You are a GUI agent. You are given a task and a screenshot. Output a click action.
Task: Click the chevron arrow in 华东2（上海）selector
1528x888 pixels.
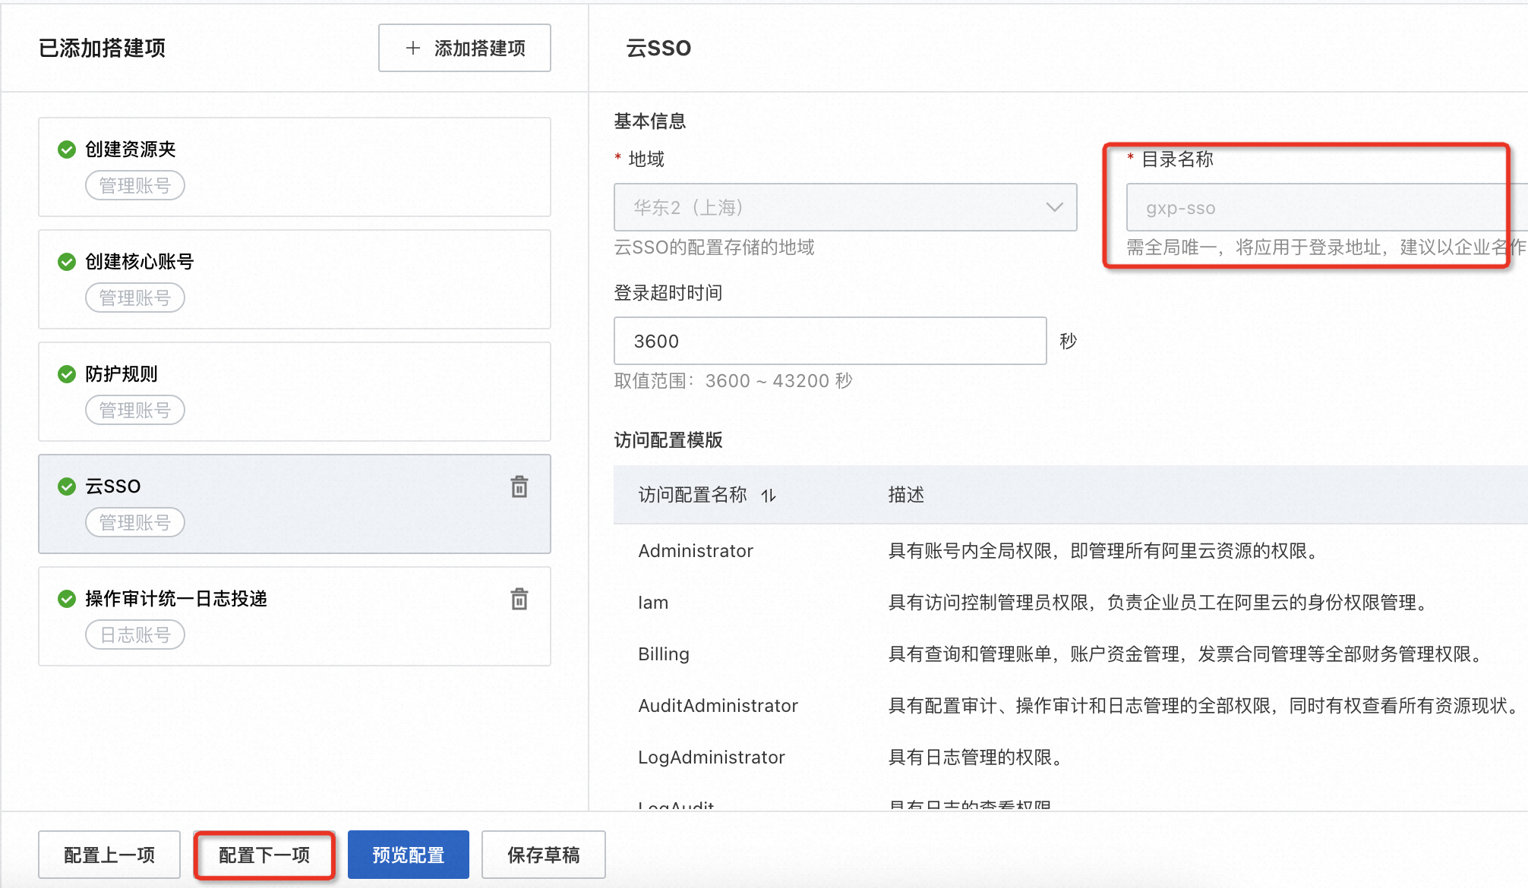pyautogui.click(x=1054, y=207)
